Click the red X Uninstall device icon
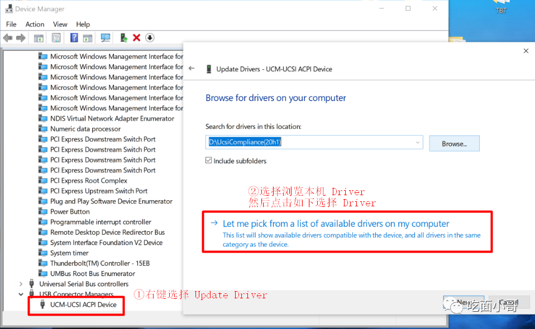 pyautogui.click(x=136, y=38)
